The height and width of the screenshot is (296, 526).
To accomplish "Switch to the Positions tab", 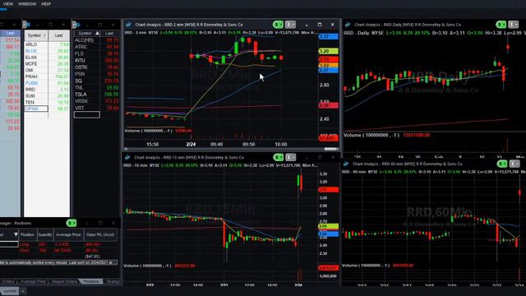I will [91, 281].
